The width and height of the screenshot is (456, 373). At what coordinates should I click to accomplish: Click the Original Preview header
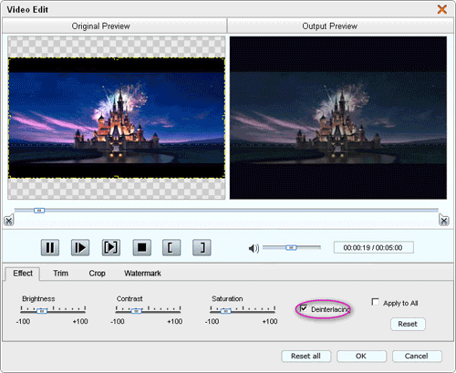114,26
